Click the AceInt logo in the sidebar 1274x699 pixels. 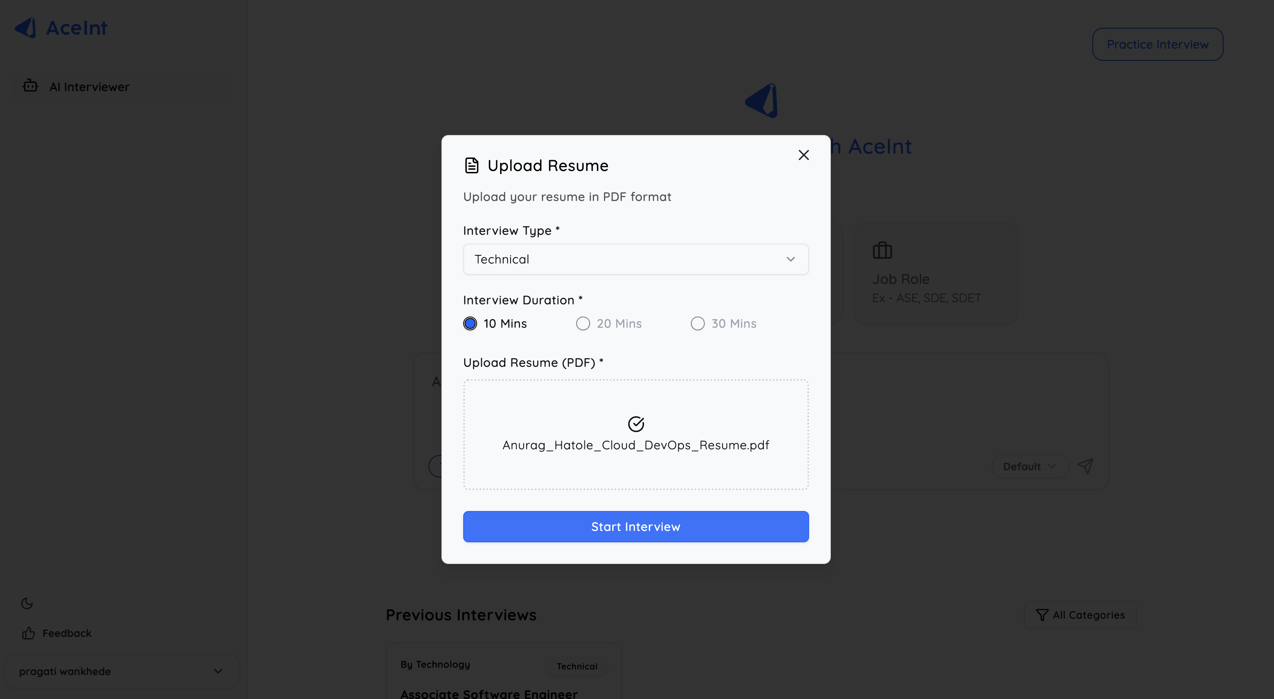click(61, 28)
